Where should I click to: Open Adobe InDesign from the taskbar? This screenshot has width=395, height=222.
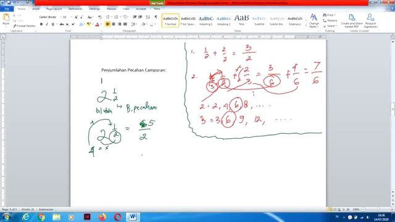[x=87, y=217]
